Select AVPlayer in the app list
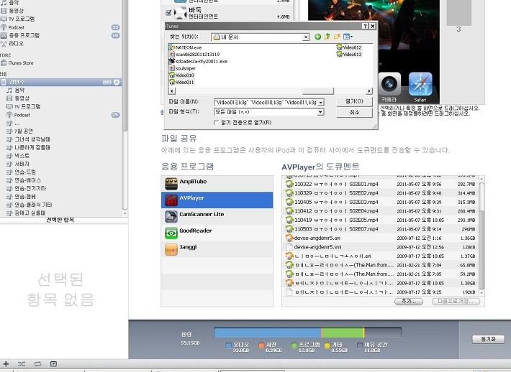Screen dimensions: 511x372 (217, 200)
